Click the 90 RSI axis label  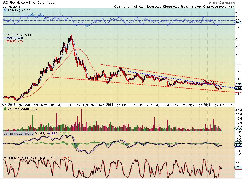point(238,12)
